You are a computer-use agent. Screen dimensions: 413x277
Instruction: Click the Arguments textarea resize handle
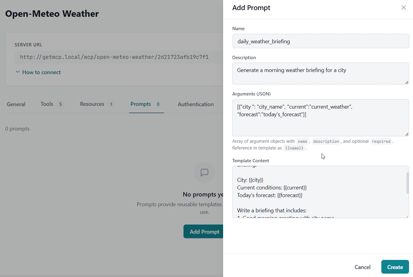click(407, 134)
